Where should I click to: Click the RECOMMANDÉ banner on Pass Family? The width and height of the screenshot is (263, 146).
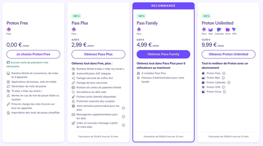click(x=163, y=6)
